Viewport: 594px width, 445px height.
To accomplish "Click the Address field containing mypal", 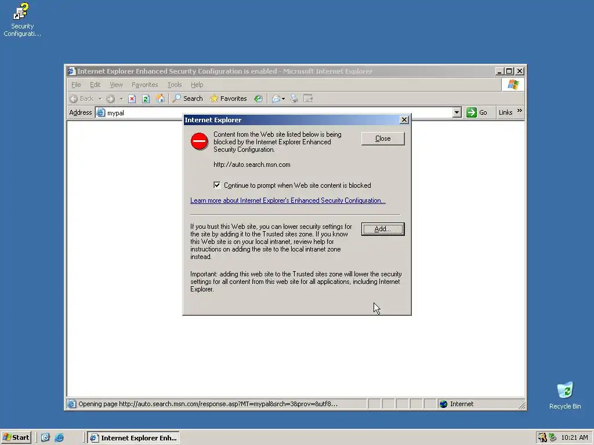I will pyautogui.click(x=278, y=113).
